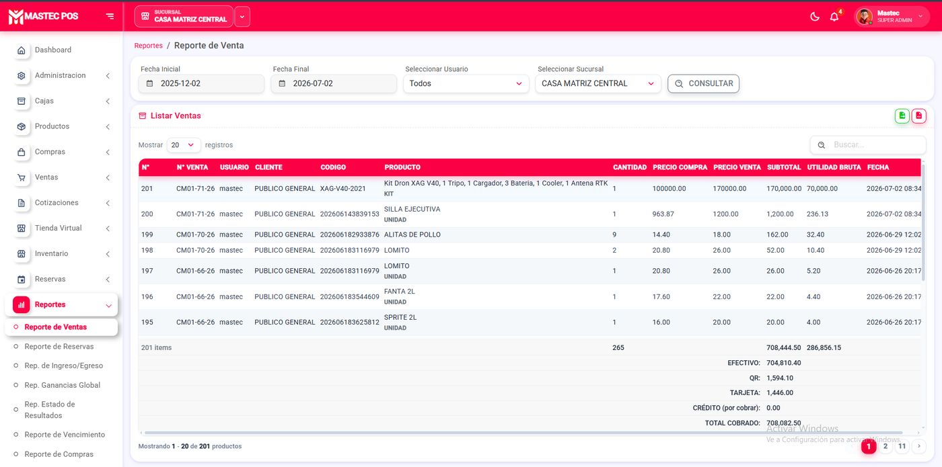942x467 pixels.
Task: Collapse sidebar with the hamburger menu icon
Action: (x=110, y=16)
